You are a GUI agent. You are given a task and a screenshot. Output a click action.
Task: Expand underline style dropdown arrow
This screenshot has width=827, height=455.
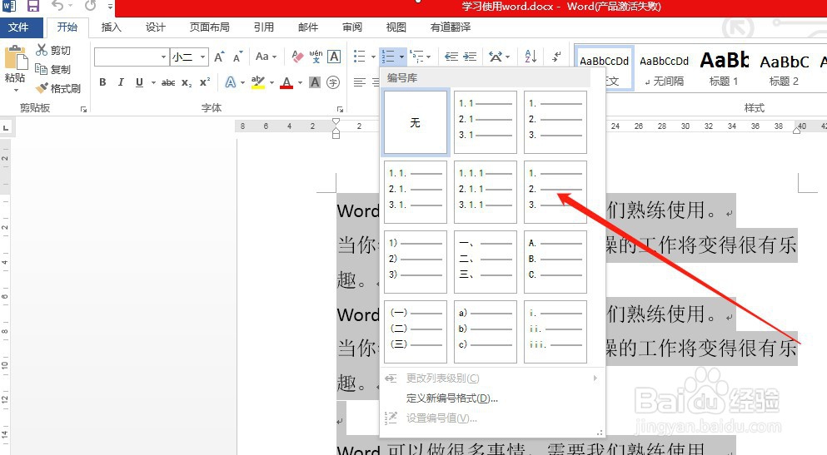(153, 82)
